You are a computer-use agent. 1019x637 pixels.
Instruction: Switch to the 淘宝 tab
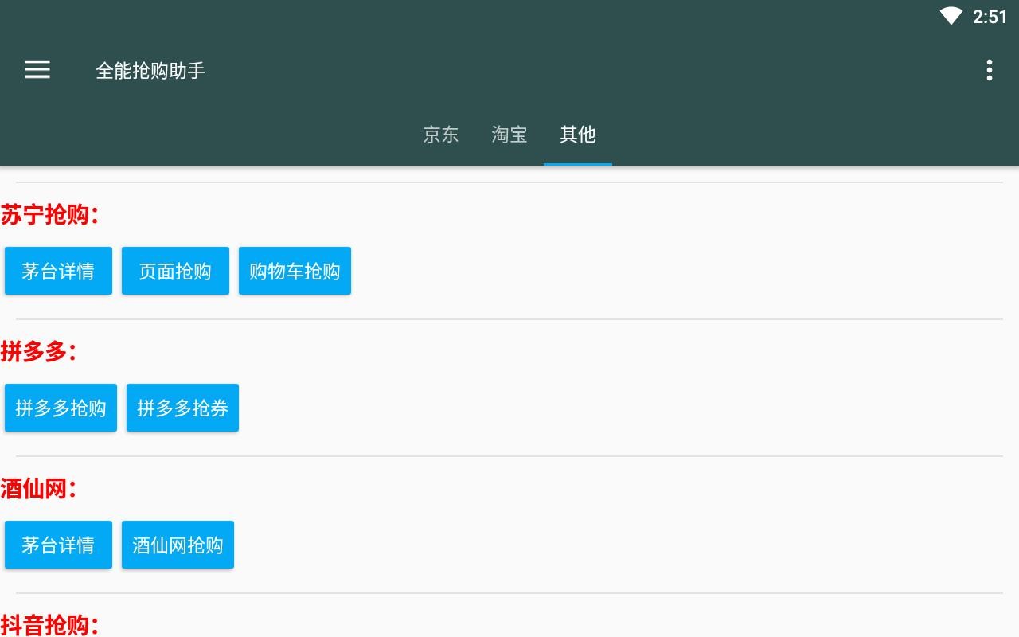[509, 135]
